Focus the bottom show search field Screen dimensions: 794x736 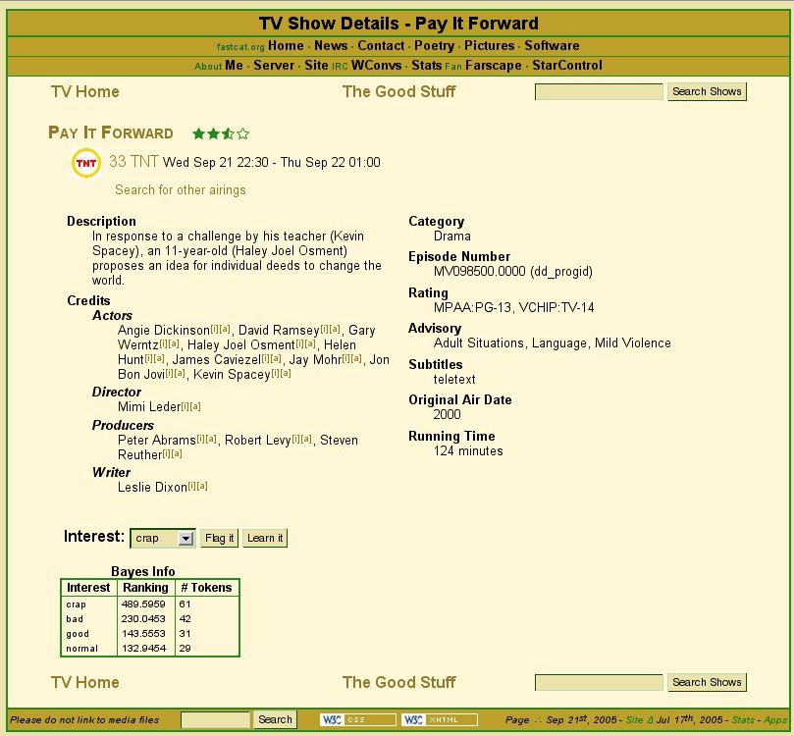[599, 682]
